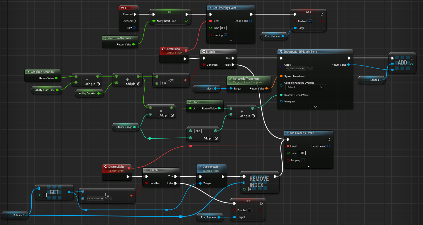Click the Released execution pin on E key node
The height and width of the screenshot is (225, 423).
135,21
